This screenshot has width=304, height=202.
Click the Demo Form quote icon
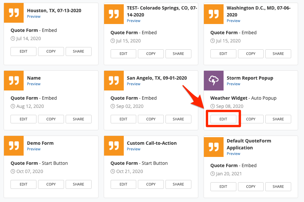(14, 146)
